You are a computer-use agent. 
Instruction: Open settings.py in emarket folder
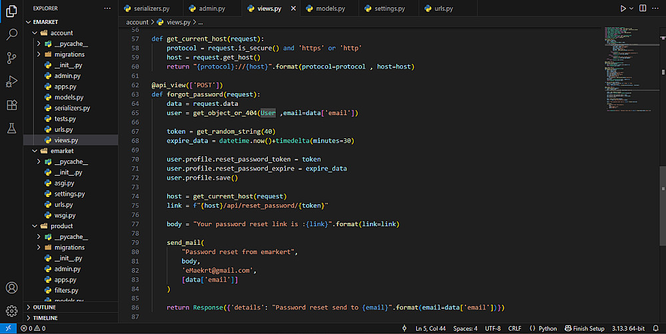[x=71, y=194]
